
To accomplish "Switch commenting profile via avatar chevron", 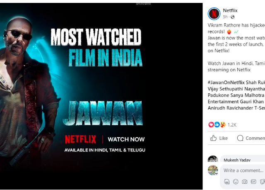I will [x=216, y=173].
